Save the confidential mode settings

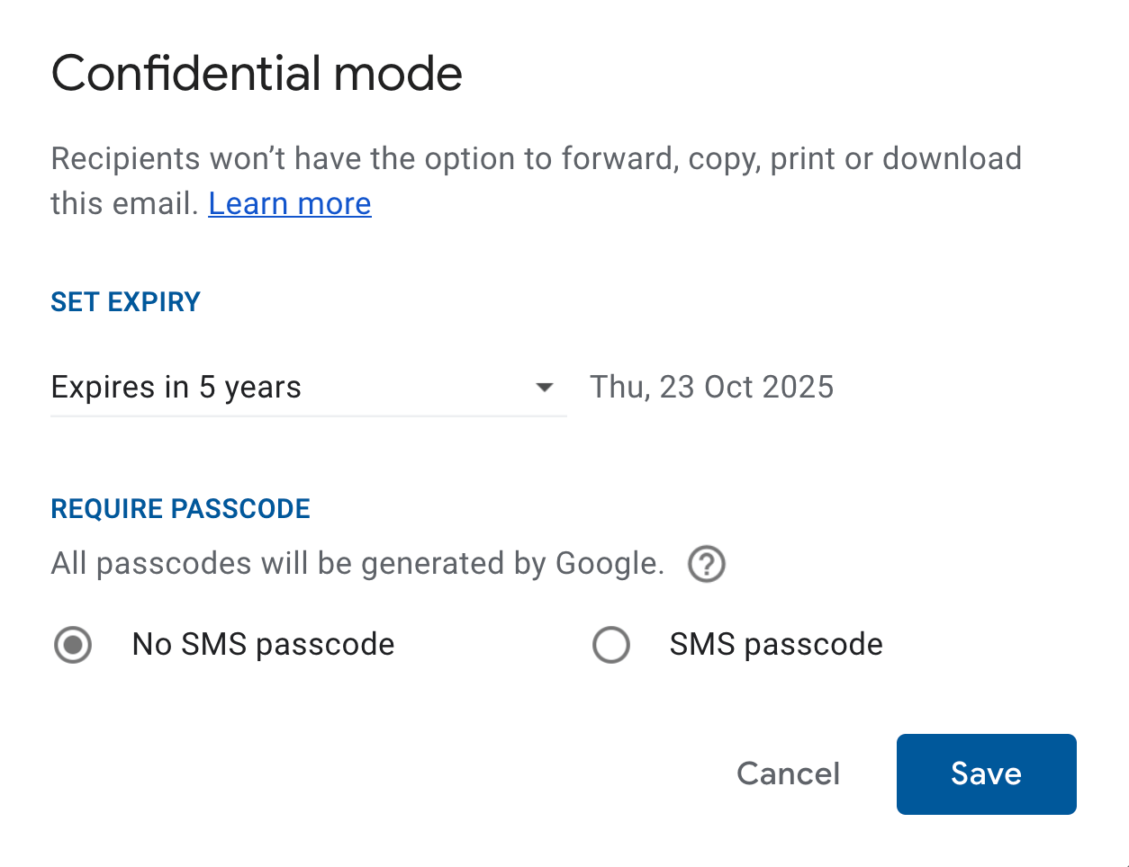coord(986,774)
